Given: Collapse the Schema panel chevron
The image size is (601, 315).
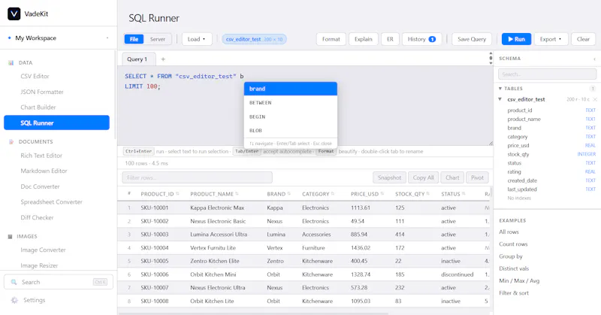Looking at the screenshot, I should pos(594,59).
